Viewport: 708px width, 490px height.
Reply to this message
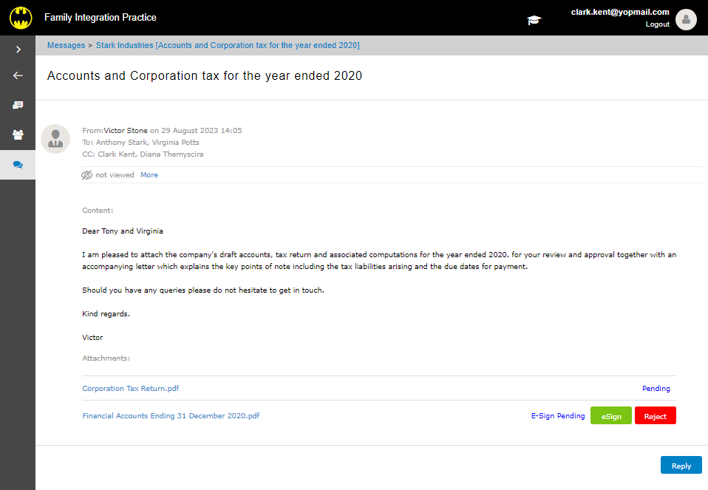tap(681, 465)
